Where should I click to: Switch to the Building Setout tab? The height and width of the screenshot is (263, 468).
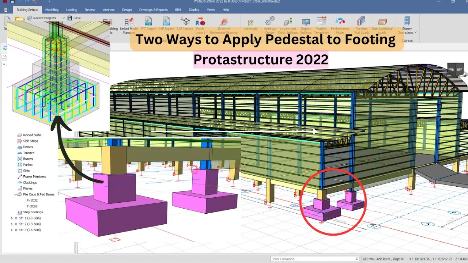coord(27,10)
